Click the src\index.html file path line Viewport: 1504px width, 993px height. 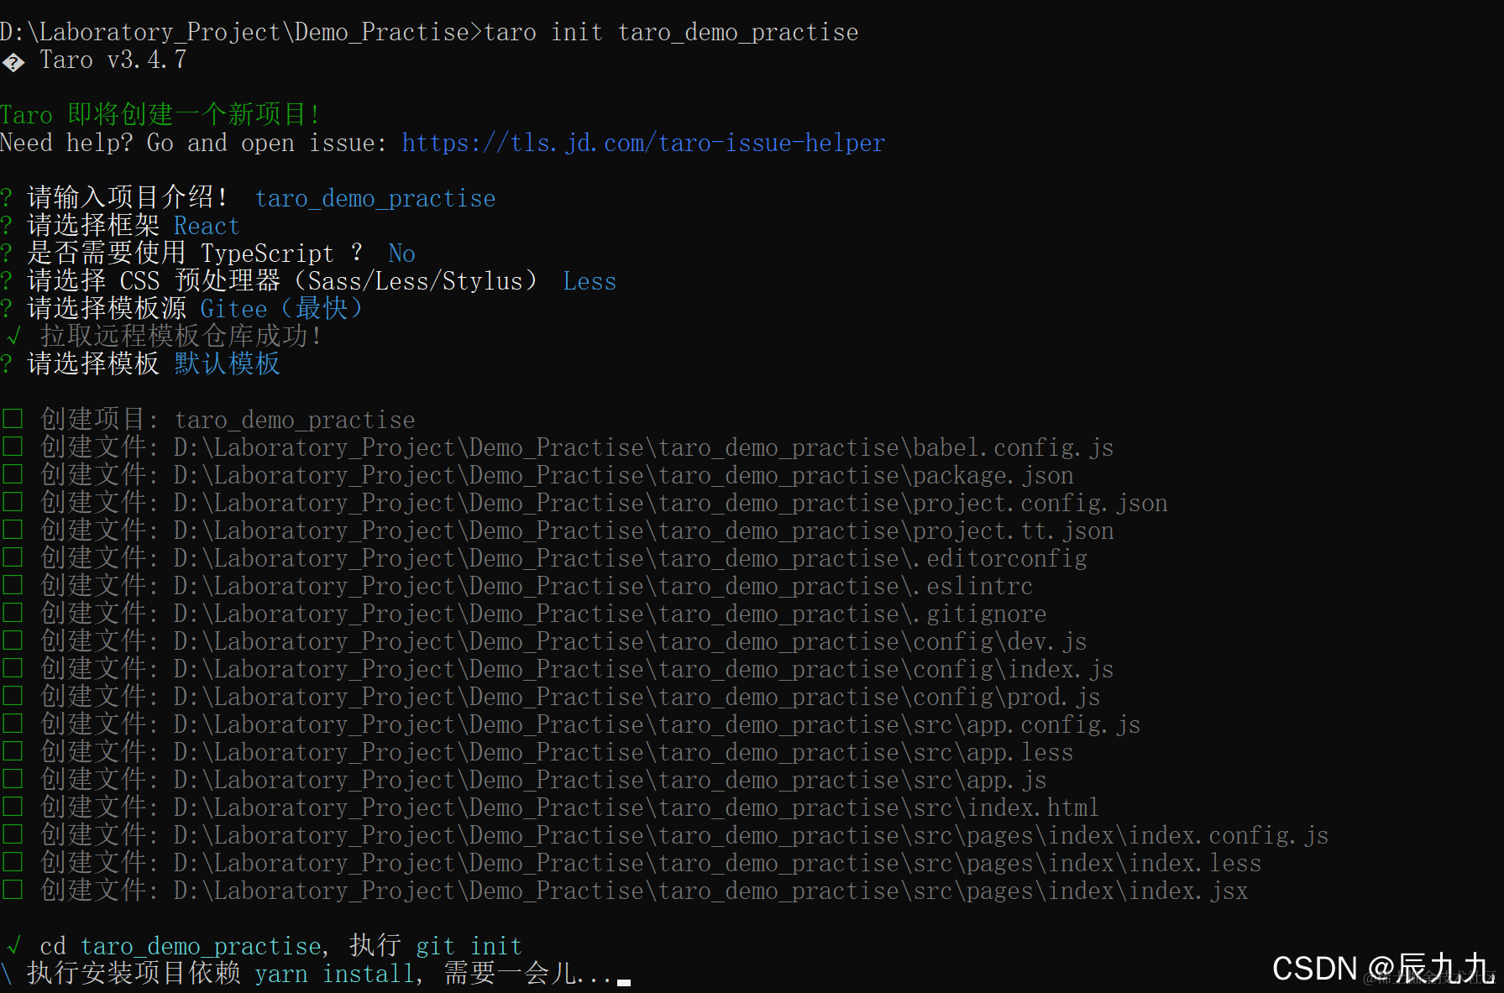coord(570,807)
